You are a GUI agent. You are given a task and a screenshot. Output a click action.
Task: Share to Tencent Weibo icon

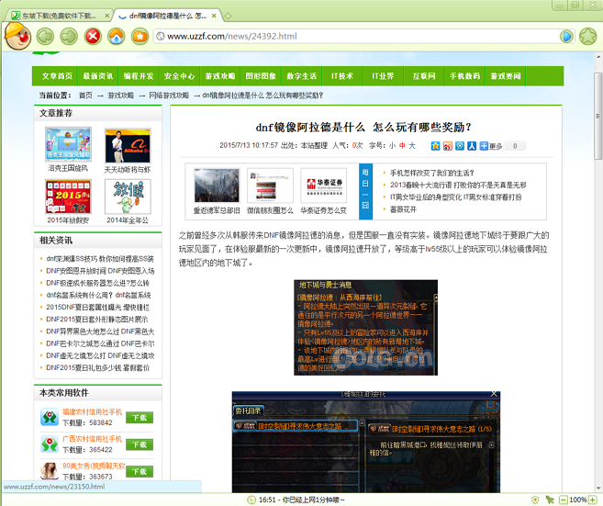[460, 146]
